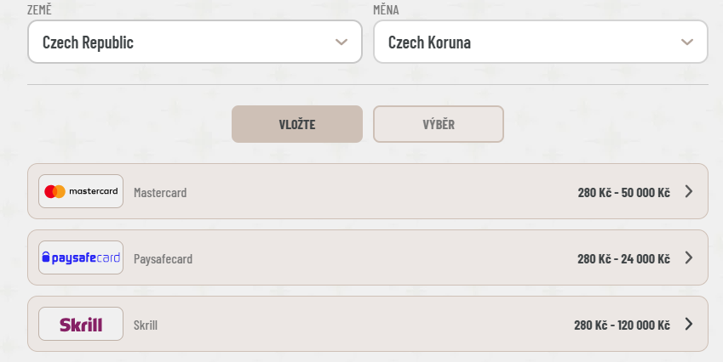Click the Skrill logo icon
723x362 pixels.
pyautogui.click(x=81, y=324)
